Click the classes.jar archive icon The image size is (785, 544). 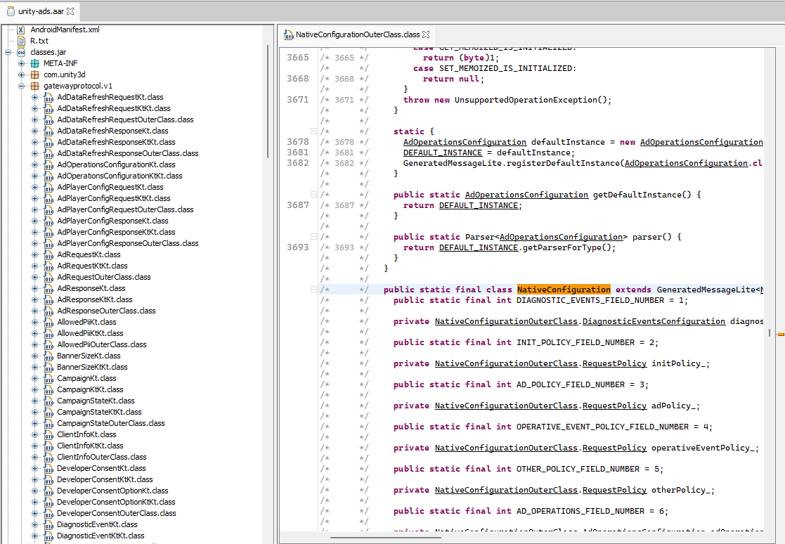[x=21, y=52]
